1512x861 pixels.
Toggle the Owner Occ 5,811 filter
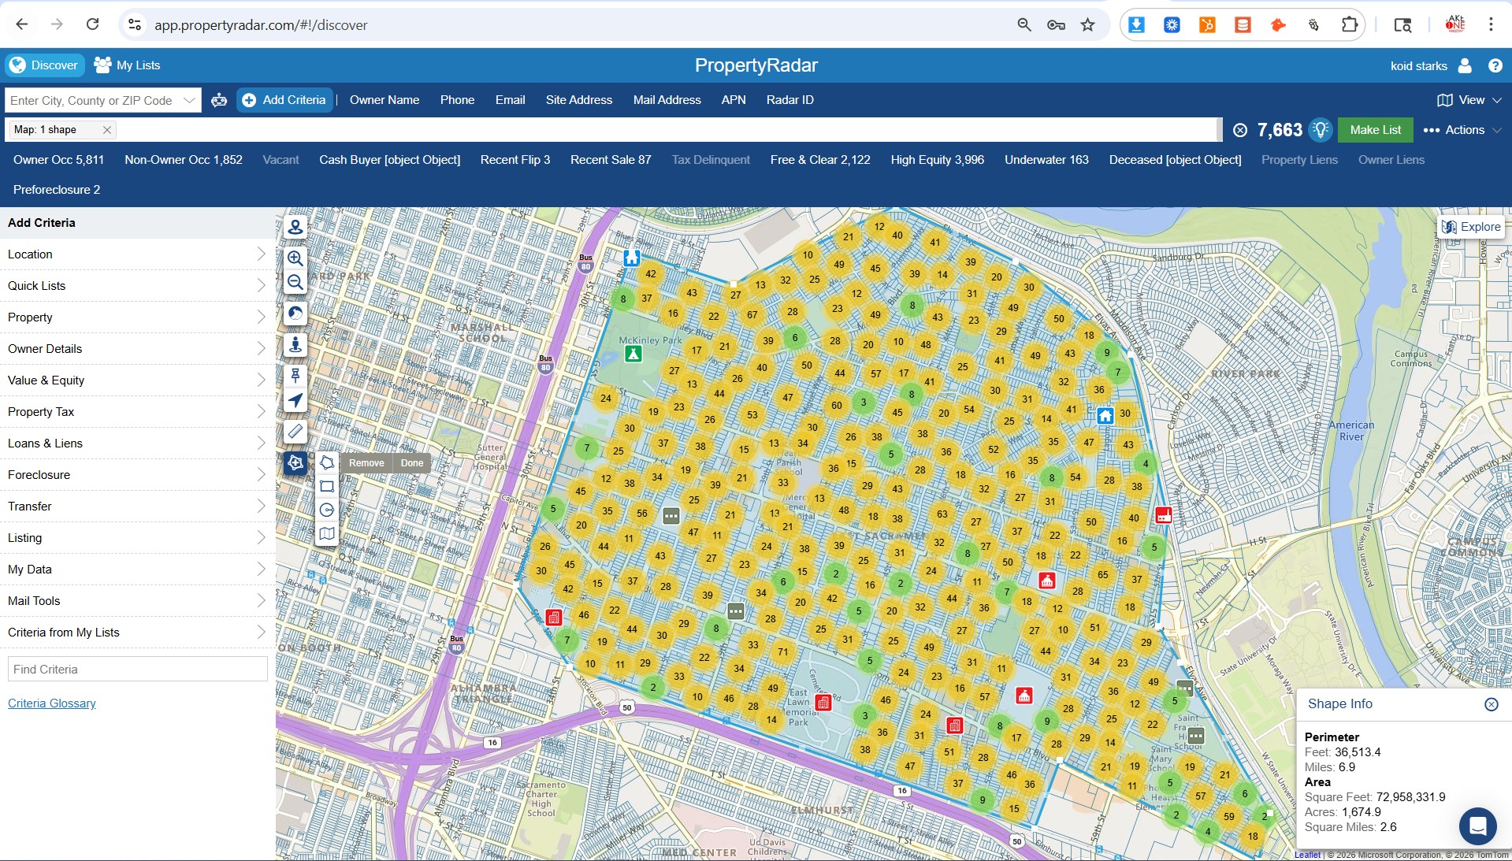point(58,160)
